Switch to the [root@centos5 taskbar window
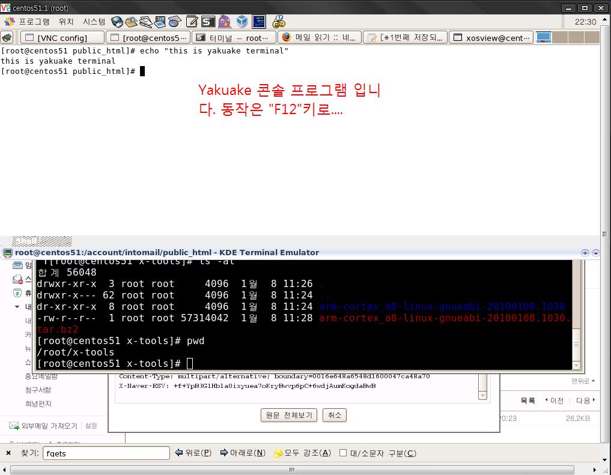Image resolution: width=611 pixels, height=475 pixels. coord(148,38)
